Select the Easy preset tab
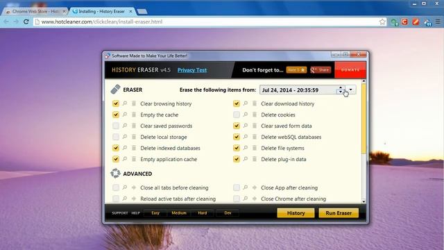This screenshot has width=444, height=250. pyautogui.click(x=155, y=213)
